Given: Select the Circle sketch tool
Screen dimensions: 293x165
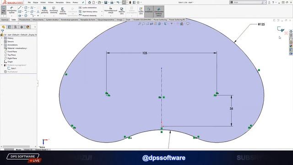Looking at the screenshot, I should click(x=26, y=8).
